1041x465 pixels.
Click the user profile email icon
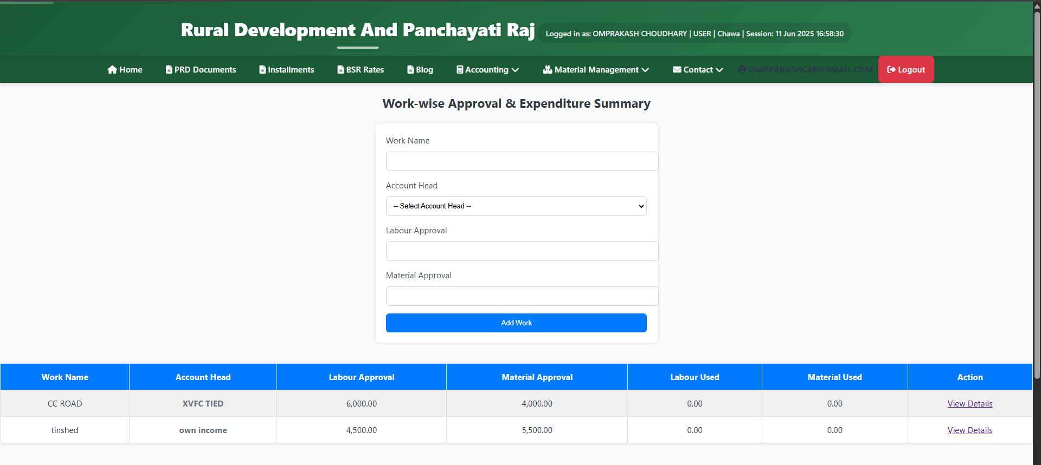(742, 70)
